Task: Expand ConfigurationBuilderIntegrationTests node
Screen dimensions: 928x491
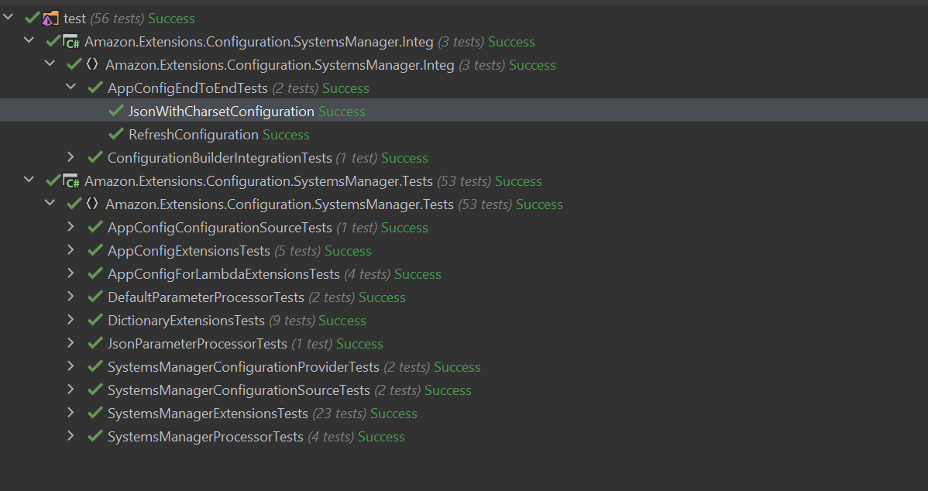Action: click(71, 157)
